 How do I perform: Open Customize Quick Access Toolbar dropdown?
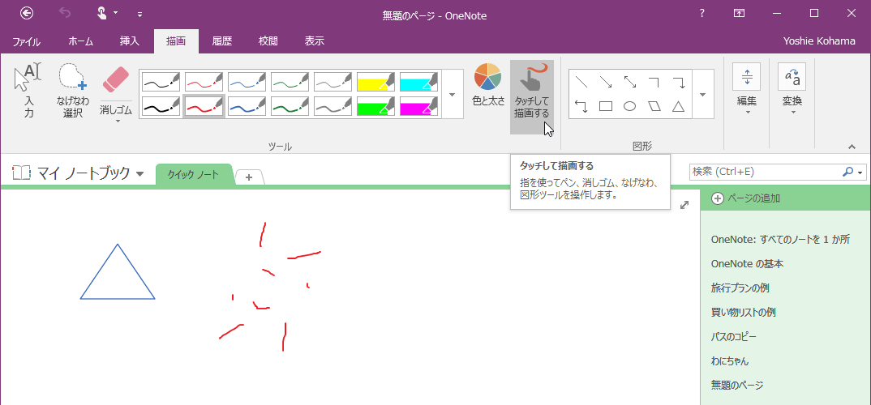point(139,14)
